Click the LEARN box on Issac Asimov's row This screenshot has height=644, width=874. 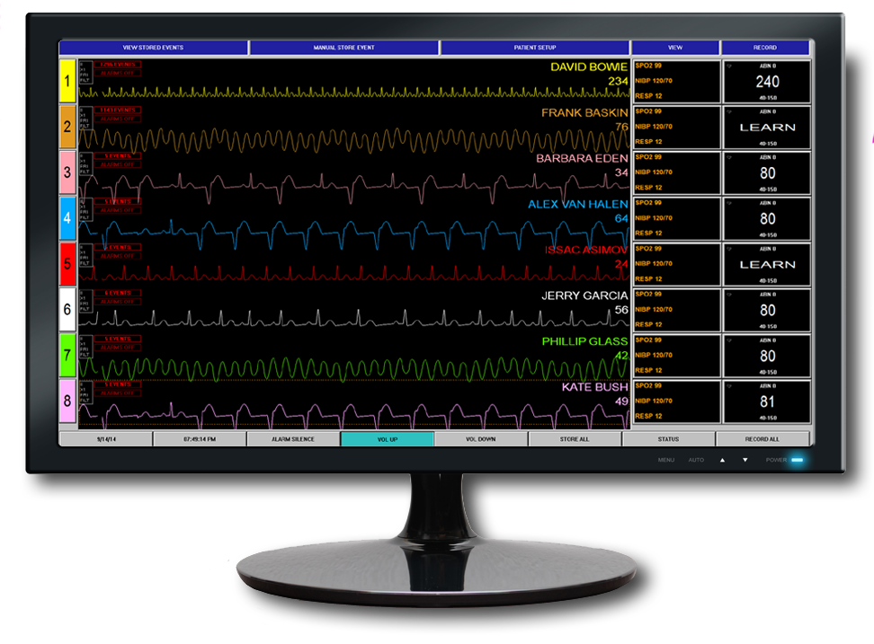click(x=767, y=264)
